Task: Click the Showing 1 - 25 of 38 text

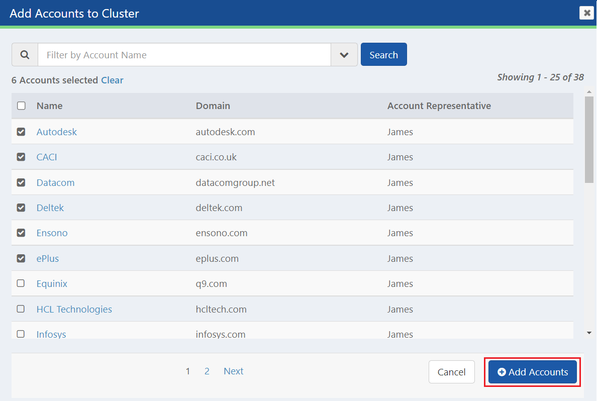Action: click(x=540, y=77)
